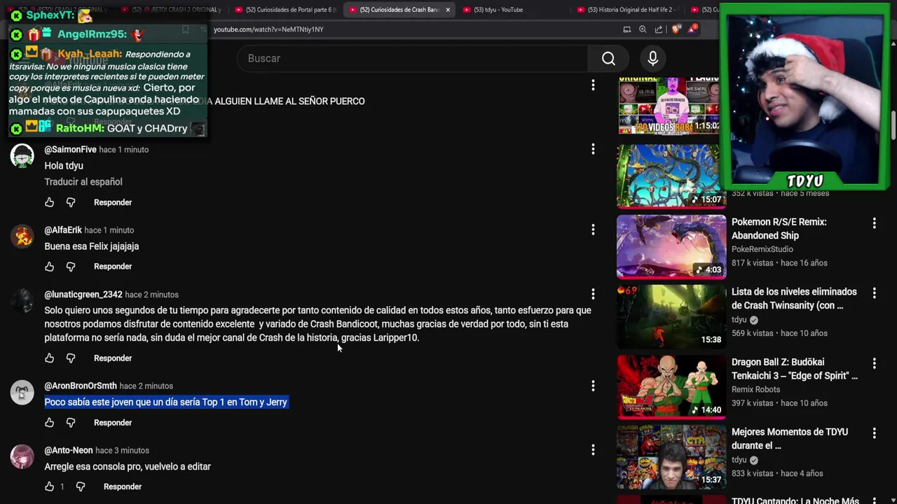
Task: Switch to Curiosidades de Portal parte 6 tab
Action: pyautogui.click(x=287, y=10)
